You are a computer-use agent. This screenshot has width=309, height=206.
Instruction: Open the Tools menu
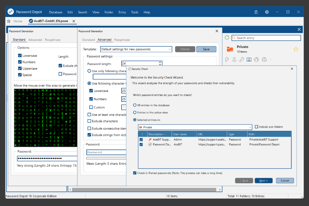[x=135, y=12]
